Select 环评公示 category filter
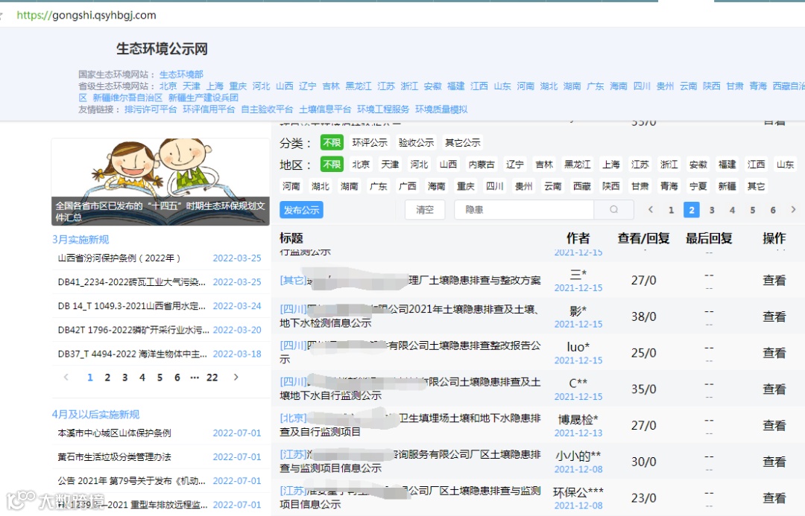The image size is (805, 516). [x=370, y=142]
